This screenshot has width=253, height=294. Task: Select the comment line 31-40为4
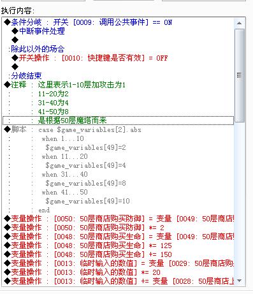(x=119, y=103)
